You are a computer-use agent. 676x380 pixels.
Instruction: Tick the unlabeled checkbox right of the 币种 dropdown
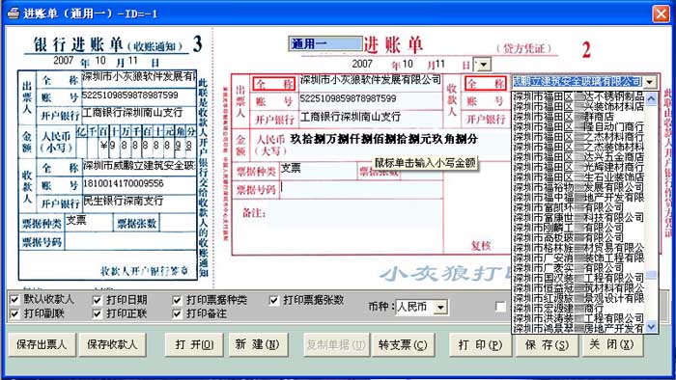[x=500, y=307]
